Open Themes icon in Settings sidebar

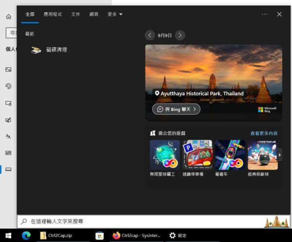click(8, 120)
